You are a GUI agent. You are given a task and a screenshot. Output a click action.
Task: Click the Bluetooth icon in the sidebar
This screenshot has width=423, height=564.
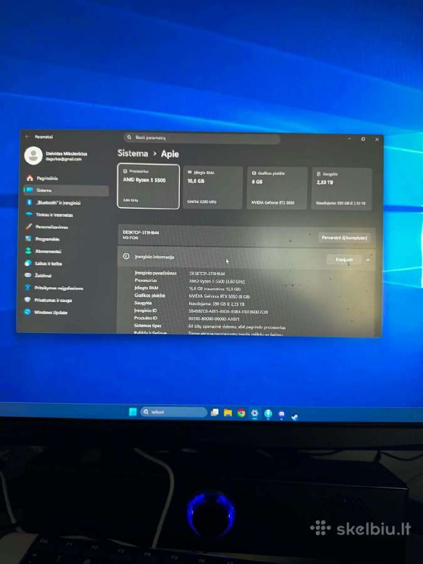(x=30, y=202)
